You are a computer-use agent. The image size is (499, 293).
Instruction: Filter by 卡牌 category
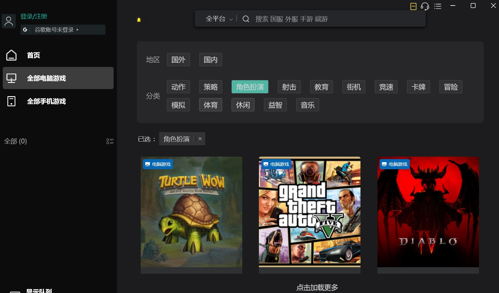pyautogui.click(x=418, y=87)
